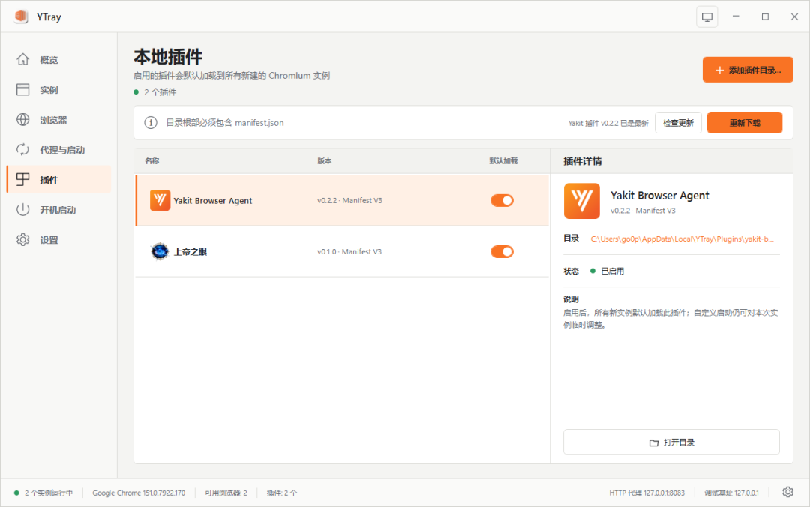Open 设置 from the sidebar

(59, 240)
